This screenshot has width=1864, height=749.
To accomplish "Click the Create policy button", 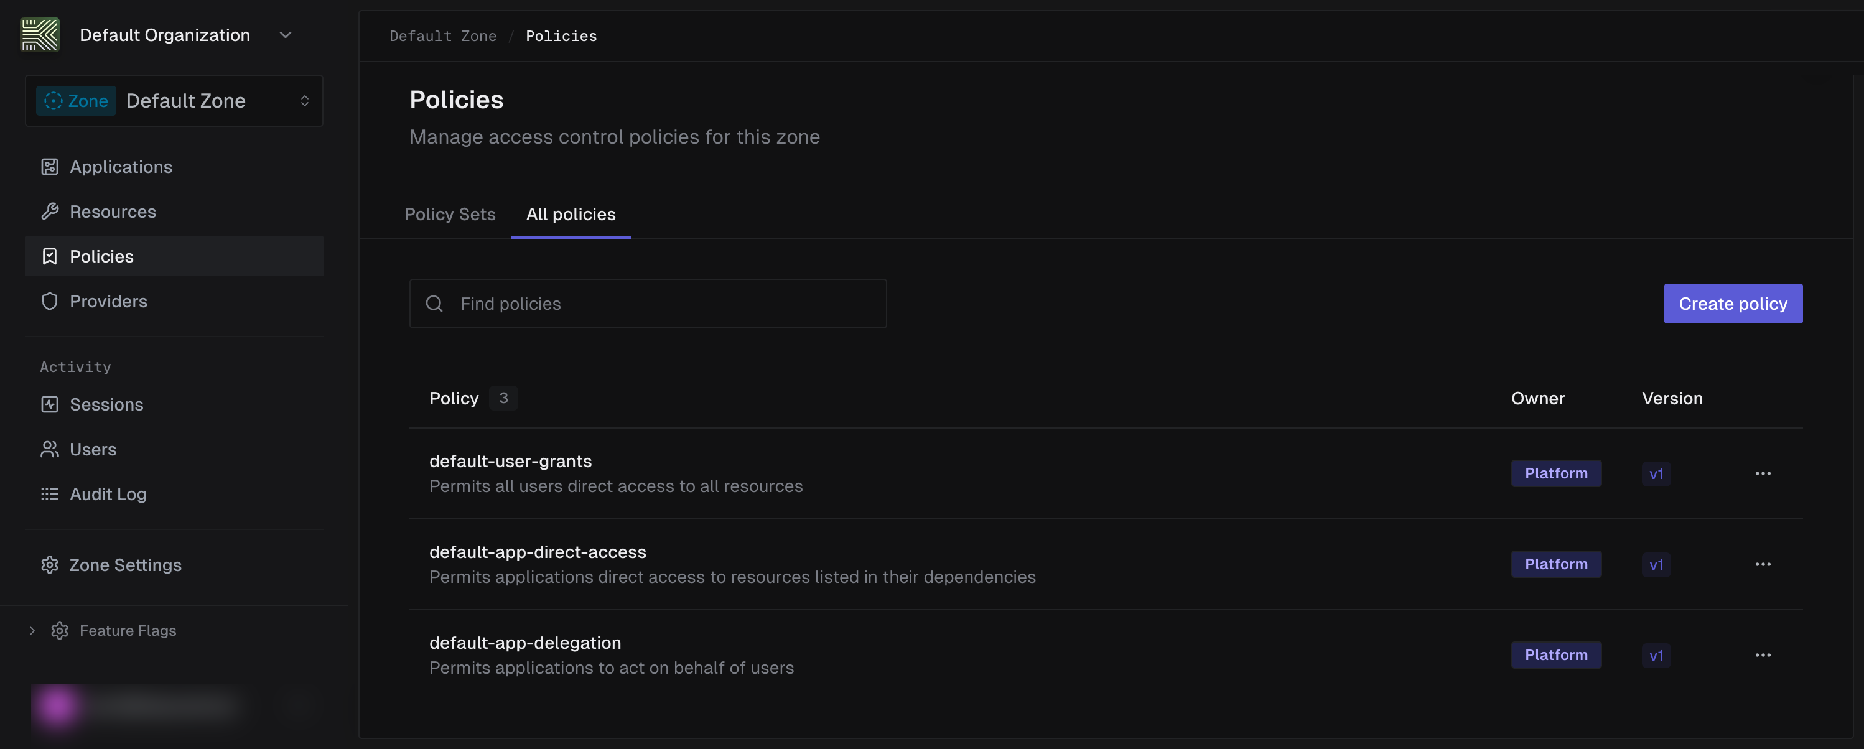I will pyautogui.click(x=1732, y=303).
